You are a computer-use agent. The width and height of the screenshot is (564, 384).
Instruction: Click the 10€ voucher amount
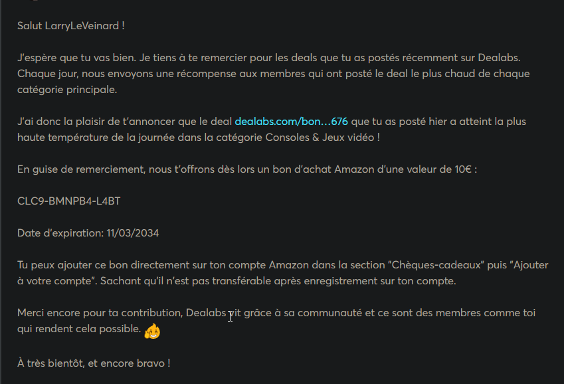click(x=462, y=169)
